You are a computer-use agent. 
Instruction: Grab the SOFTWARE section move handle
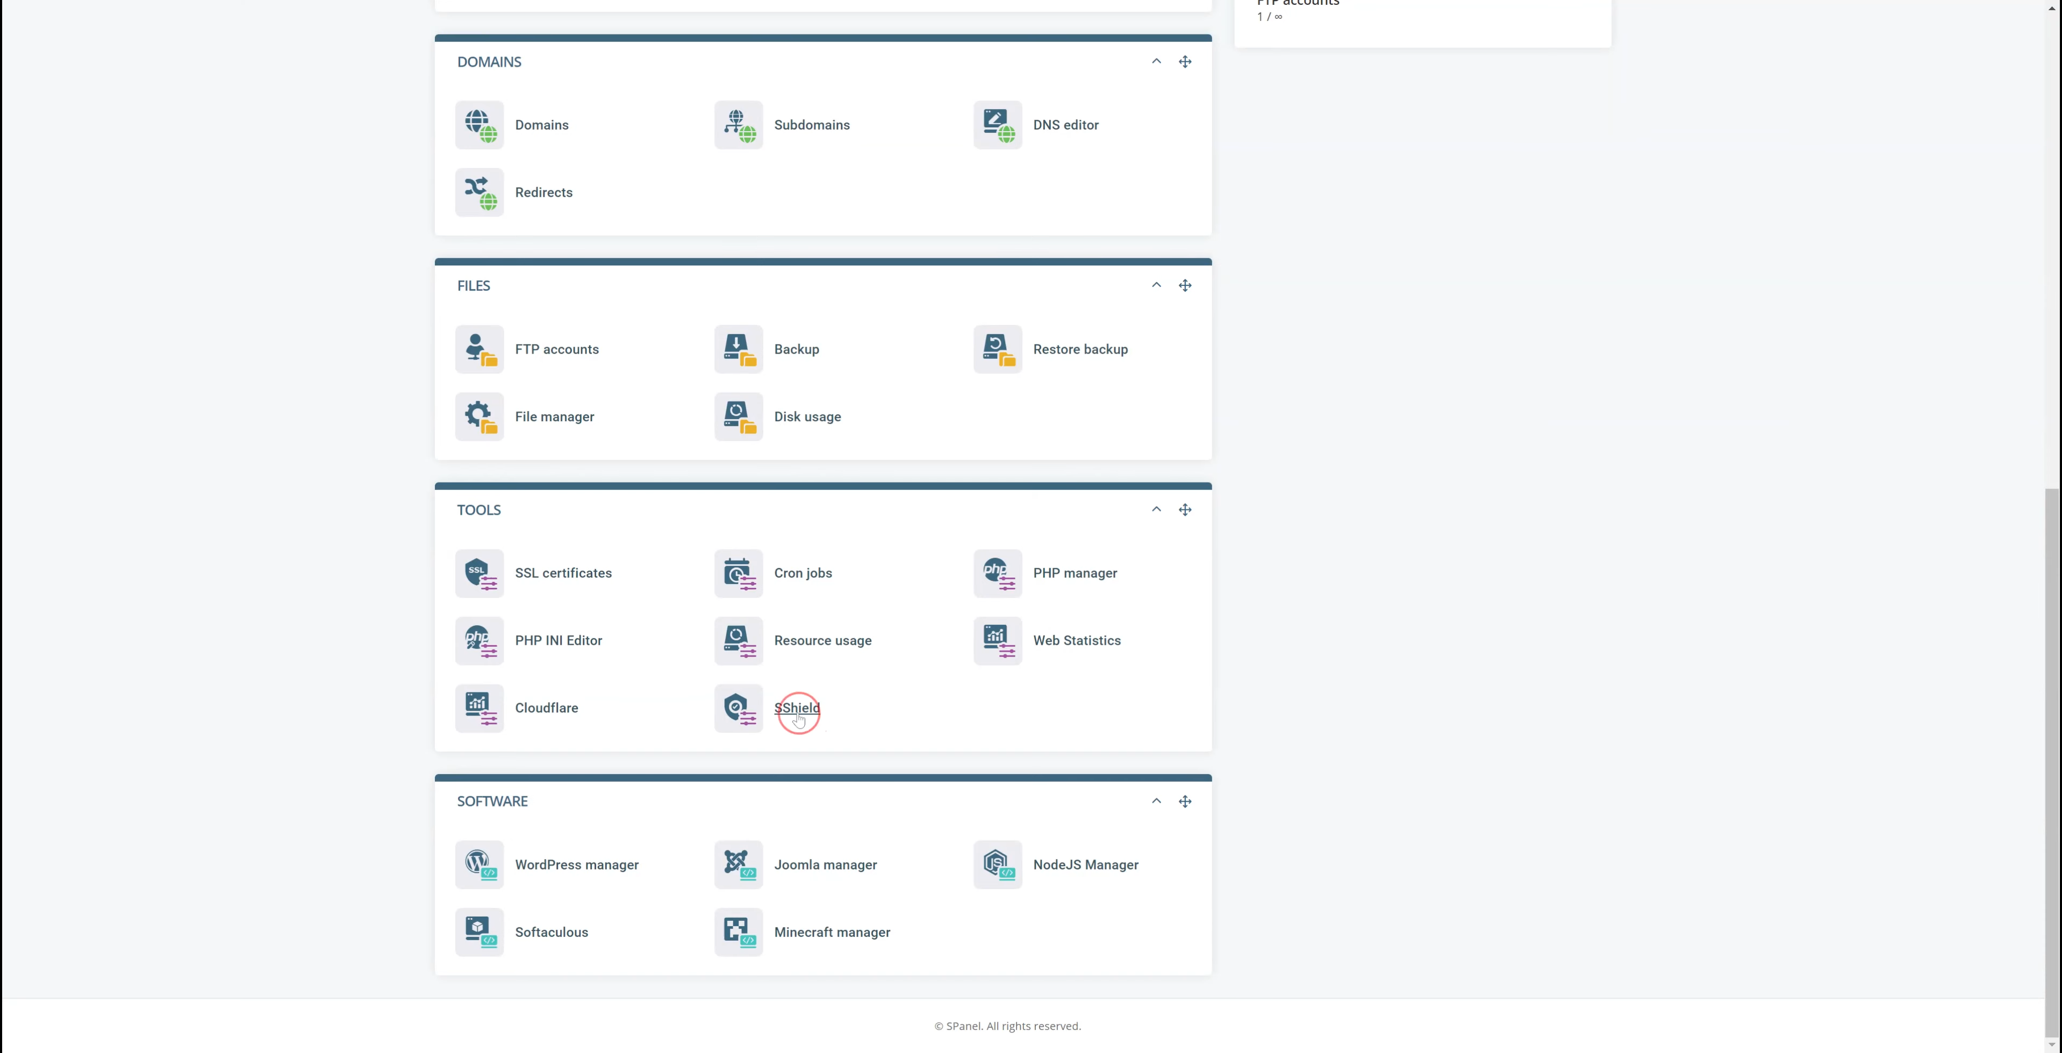click(1185, 801)
